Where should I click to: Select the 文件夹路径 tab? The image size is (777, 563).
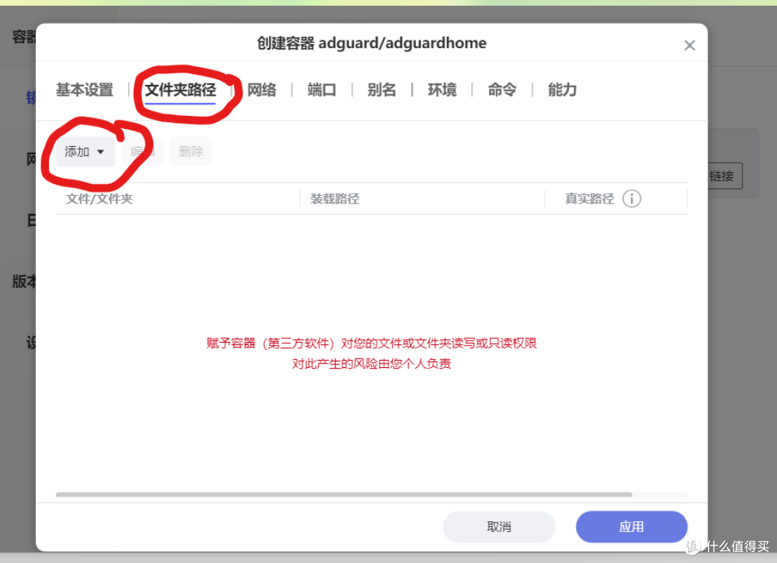tap(181, 90)
